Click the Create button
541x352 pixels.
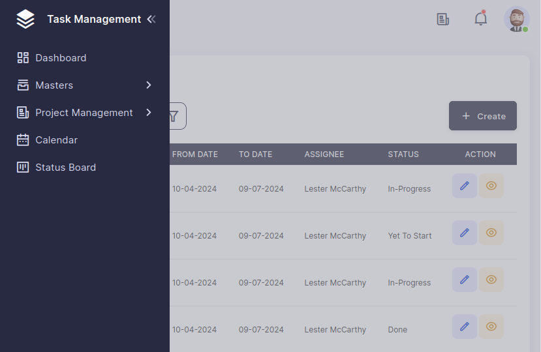[483, 116]
